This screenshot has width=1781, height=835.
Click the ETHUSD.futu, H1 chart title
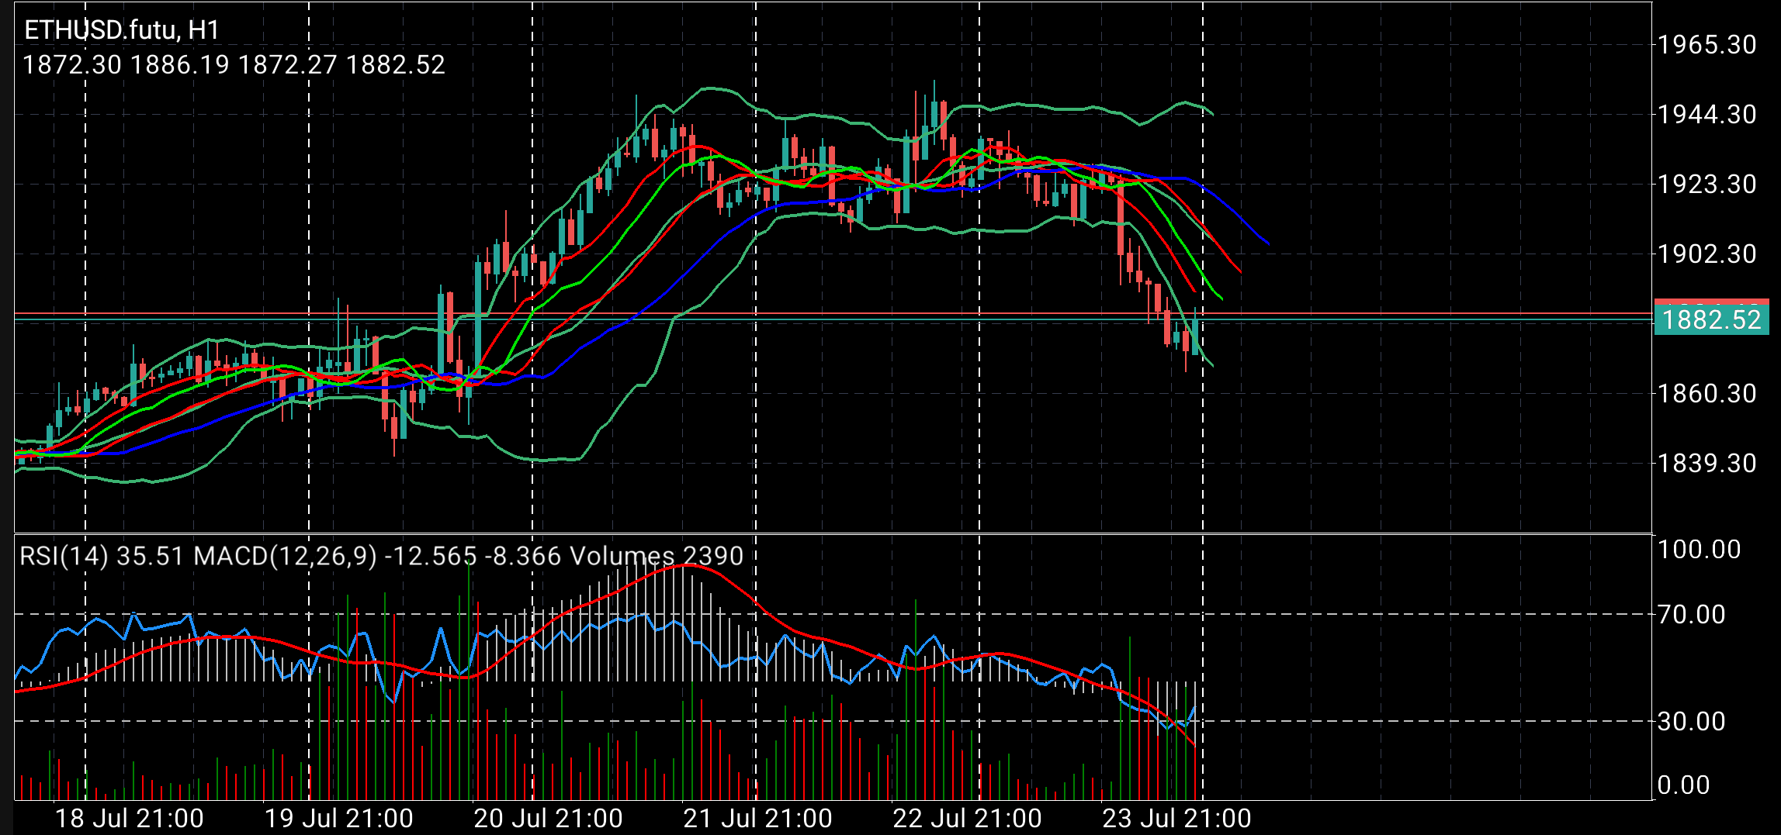click(122, 30)
